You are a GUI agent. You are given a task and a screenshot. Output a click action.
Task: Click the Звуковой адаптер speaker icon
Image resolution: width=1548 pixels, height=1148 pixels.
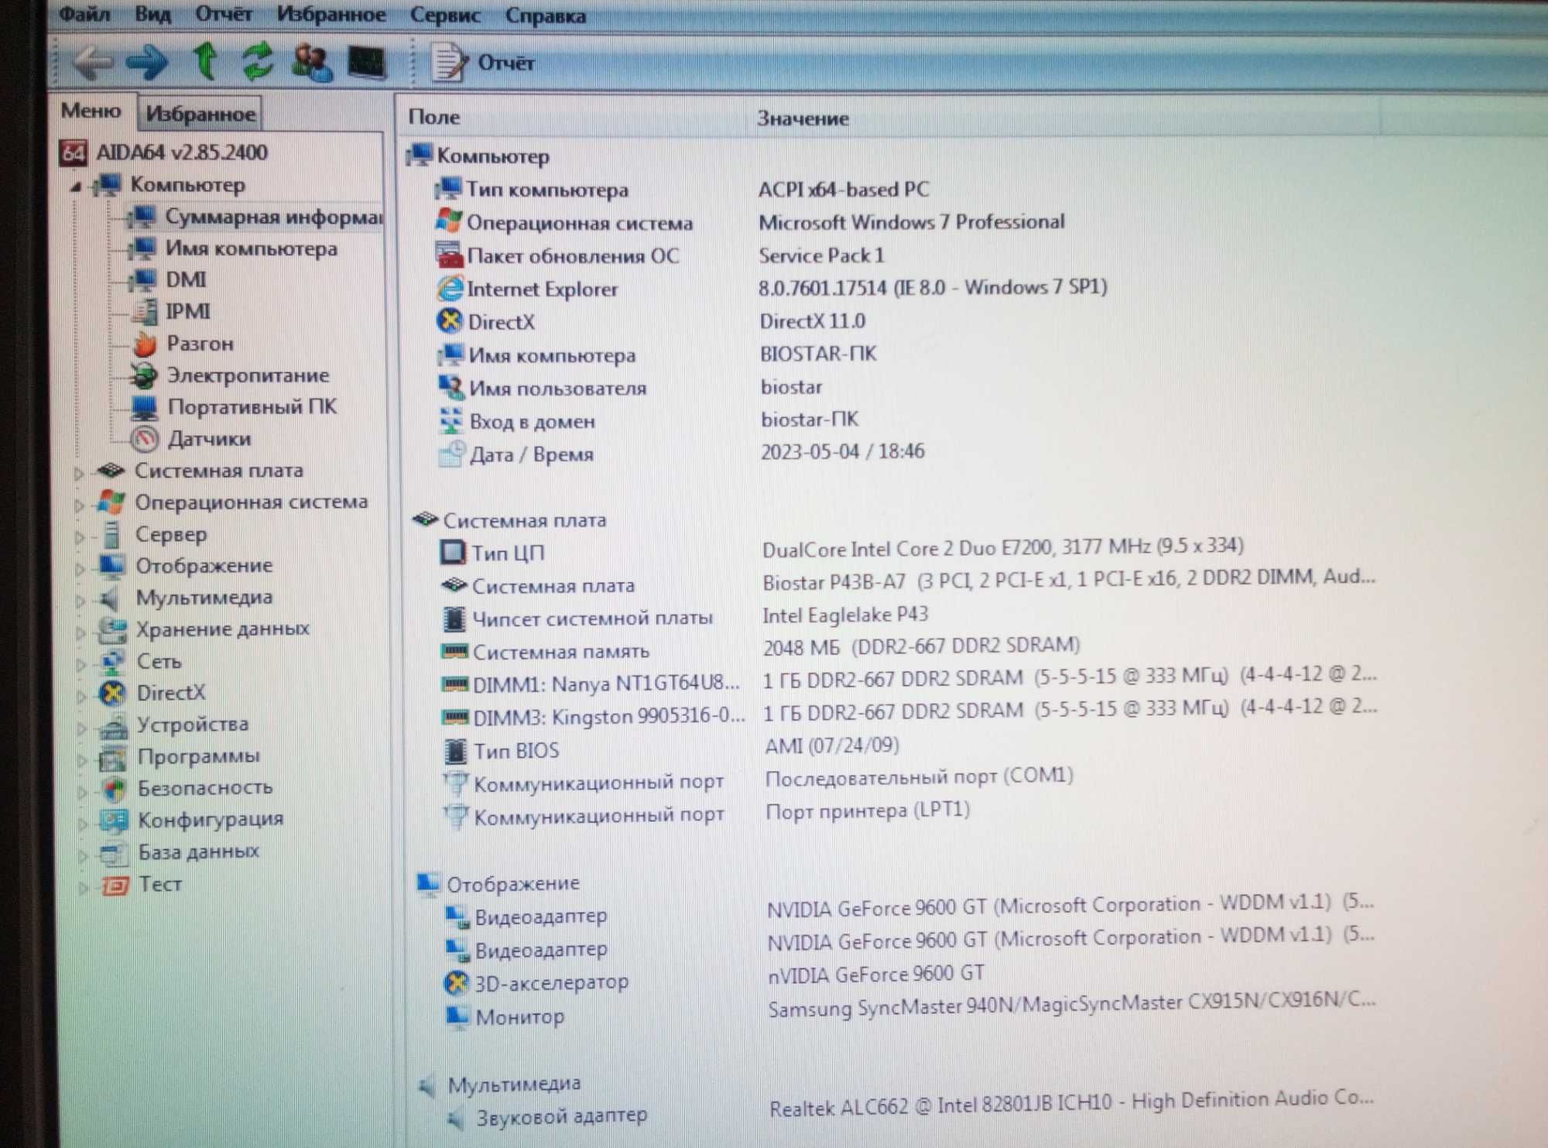[x=457, y=1117]
